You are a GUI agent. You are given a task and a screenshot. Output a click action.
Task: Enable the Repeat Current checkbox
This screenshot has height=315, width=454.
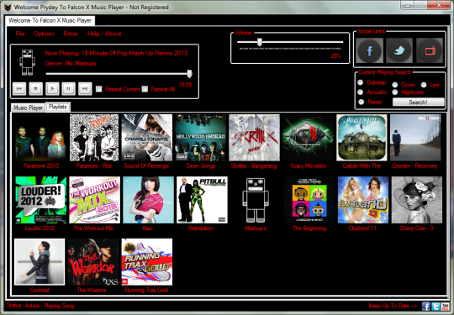click(x=99, y=89)
